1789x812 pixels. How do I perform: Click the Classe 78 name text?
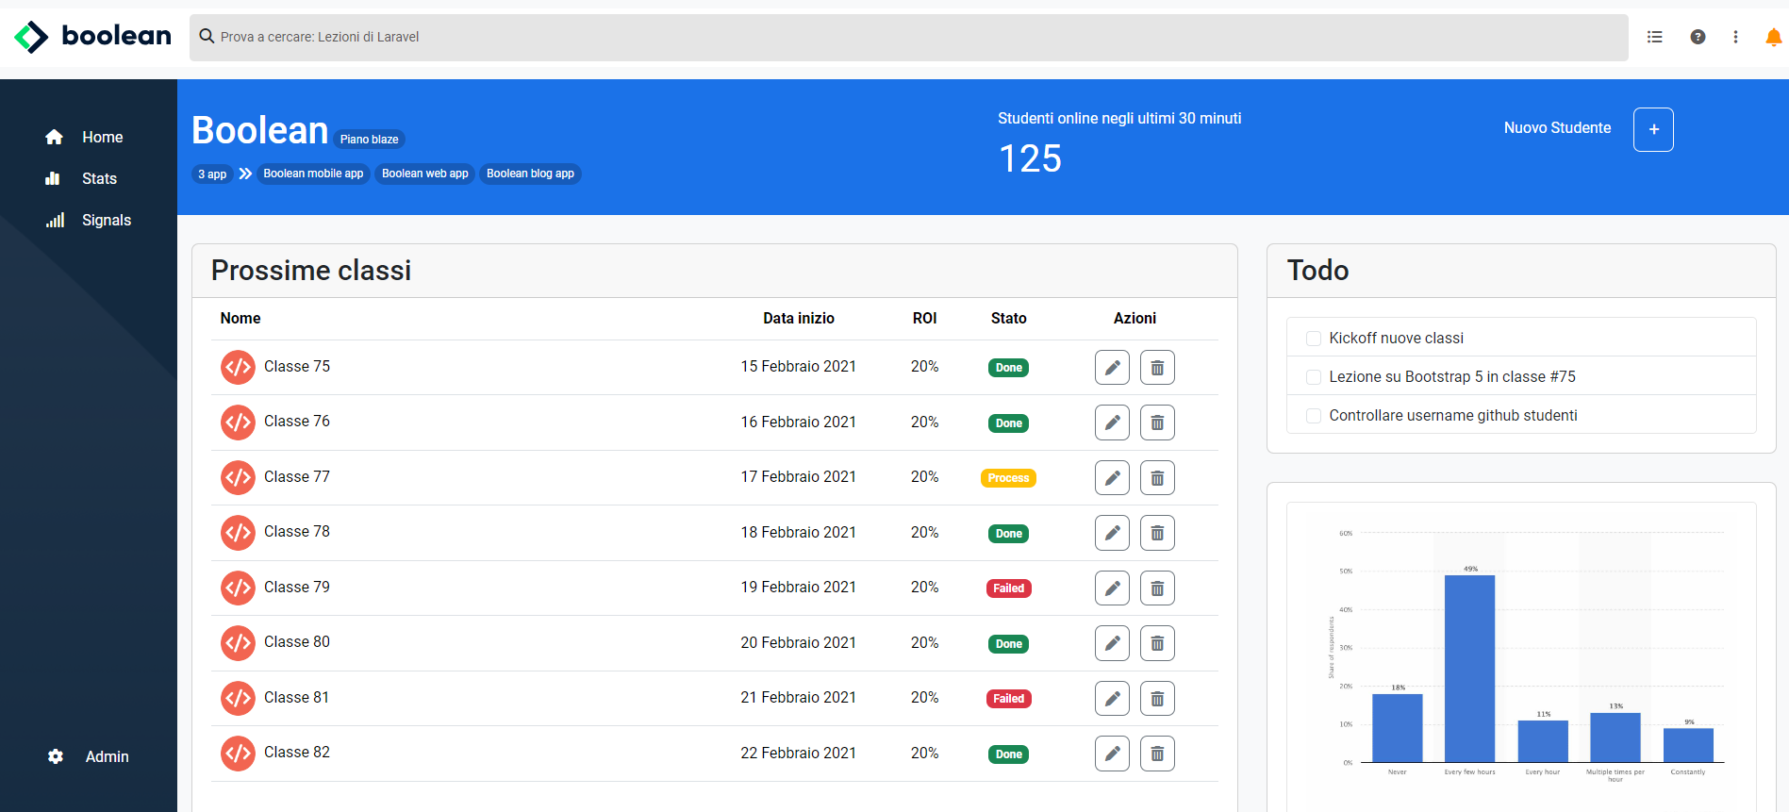click(297, 532)
